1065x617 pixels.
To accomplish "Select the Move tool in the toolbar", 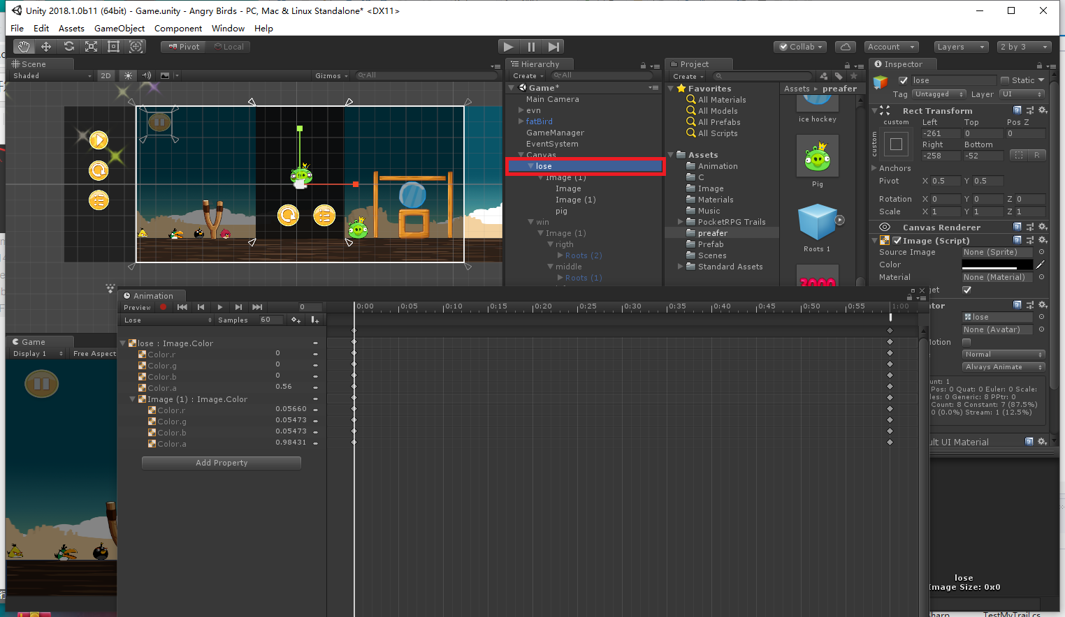I will click(x=46, y=46).
